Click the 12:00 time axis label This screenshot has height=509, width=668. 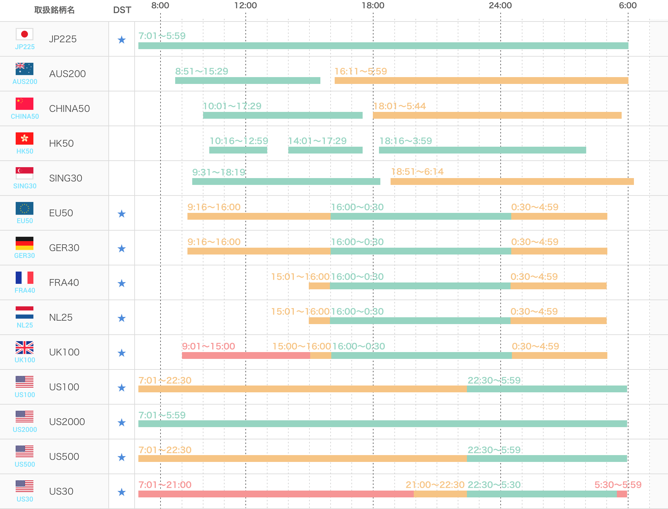pos(245,5)
